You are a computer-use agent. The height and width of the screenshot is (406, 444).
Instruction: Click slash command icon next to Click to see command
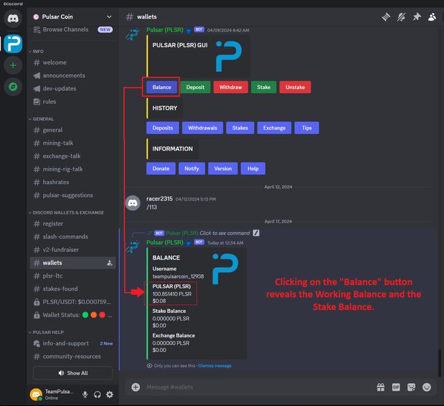coord(256,233)
